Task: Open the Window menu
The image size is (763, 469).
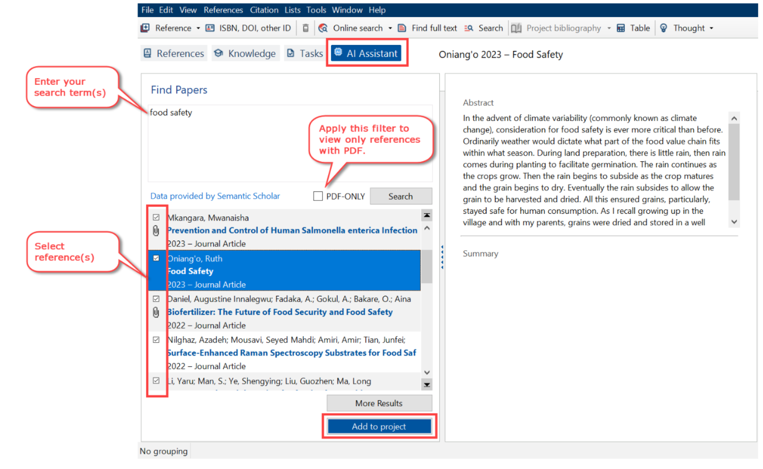Action: [x=347, y=10]
